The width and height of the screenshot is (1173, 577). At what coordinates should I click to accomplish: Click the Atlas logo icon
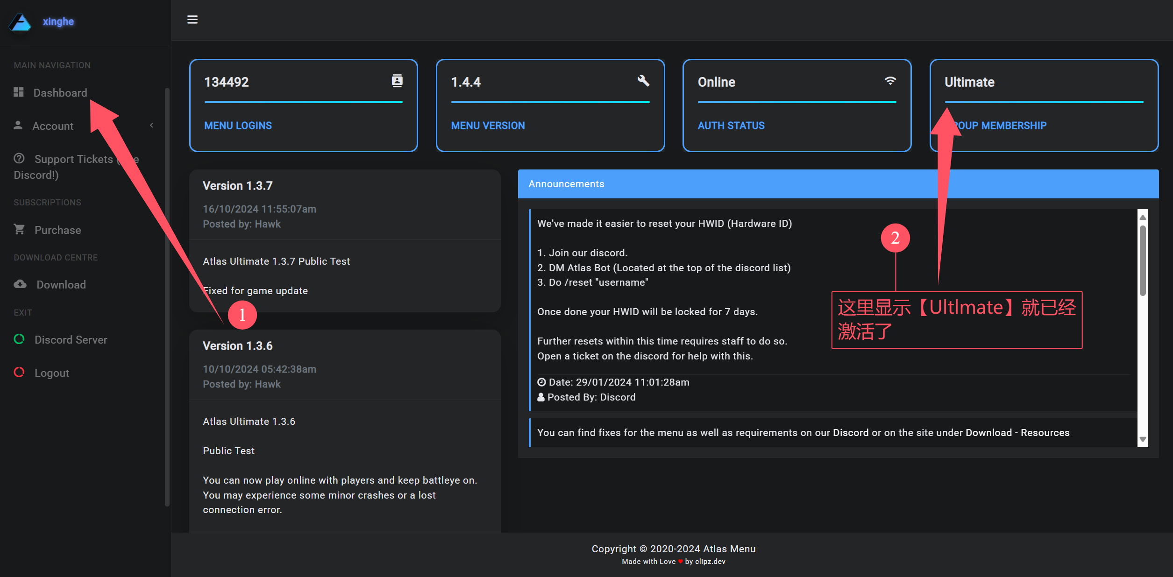20,21
